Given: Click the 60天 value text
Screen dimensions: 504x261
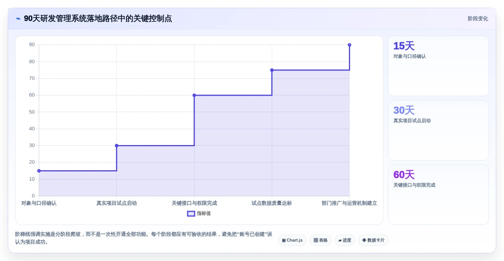Looking at the screenshot, I should (404, 175).
